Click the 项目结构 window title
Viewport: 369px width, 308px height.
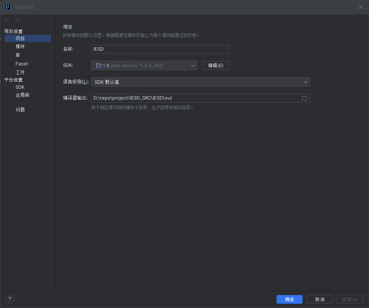tap(24, 7)
